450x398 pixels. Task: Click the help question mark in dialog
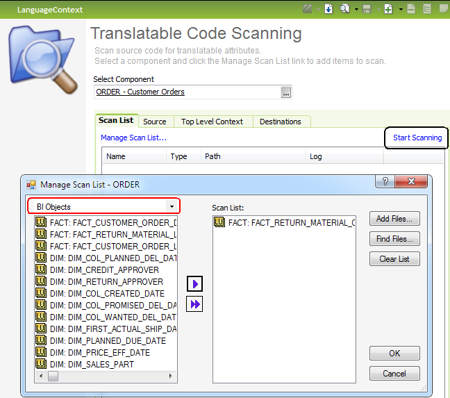(383, 181)
